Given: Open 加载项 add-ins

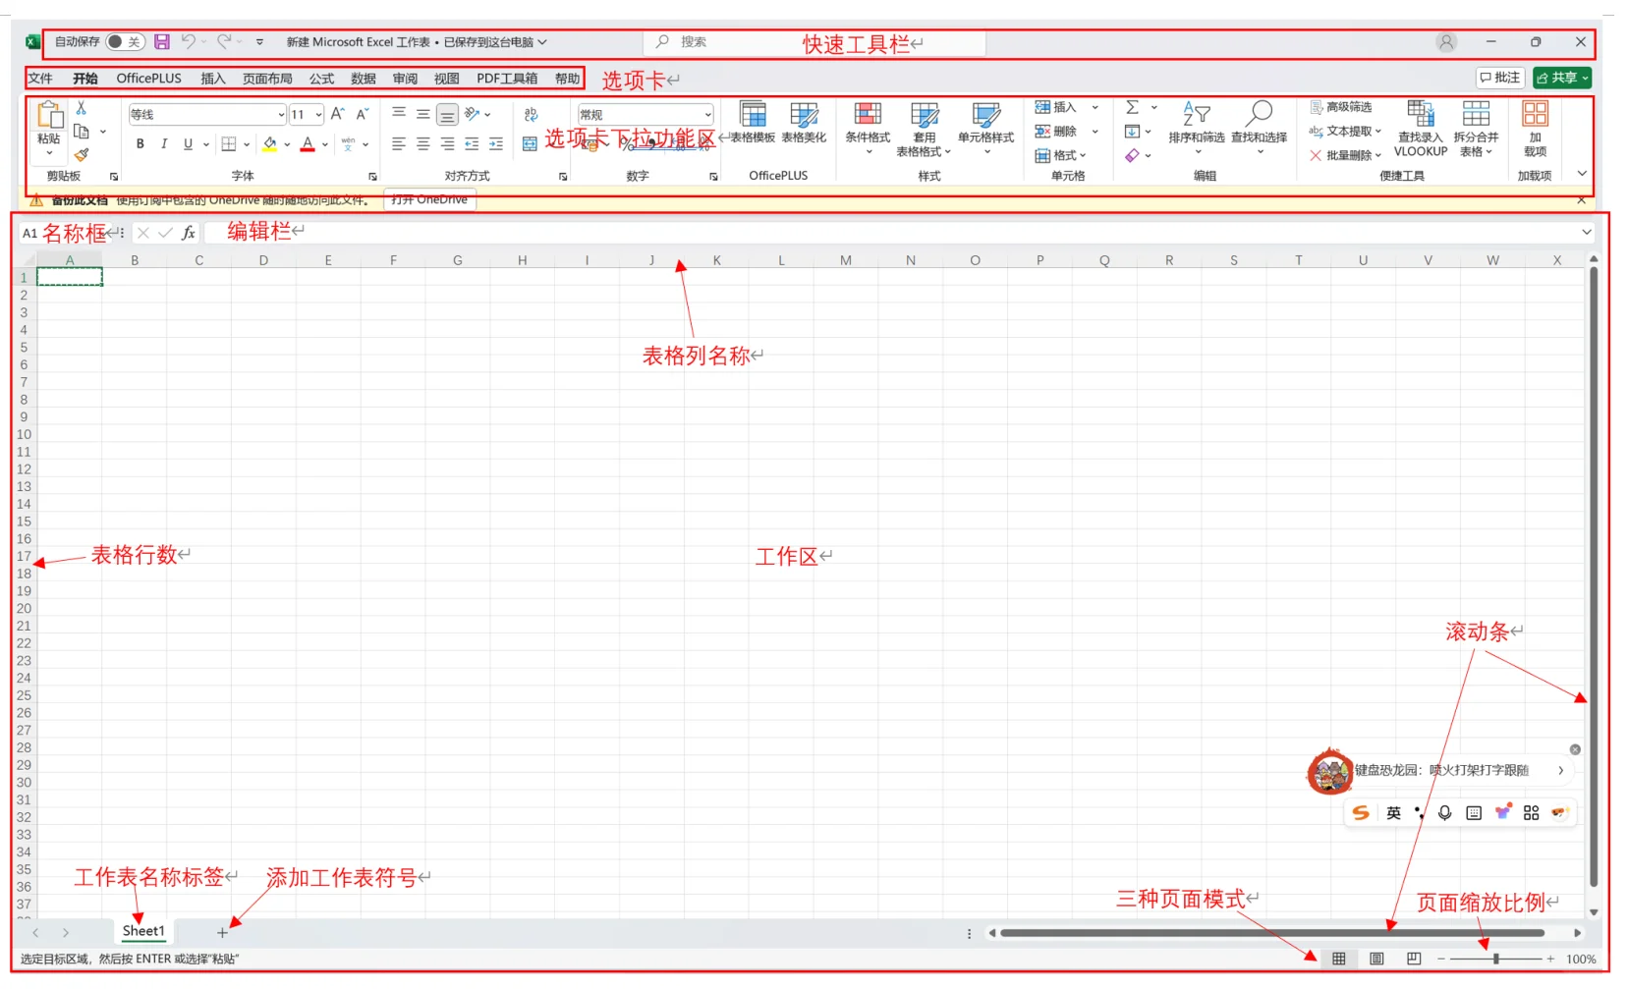Looking at the screenshot, I should (x=1535, y=129).
